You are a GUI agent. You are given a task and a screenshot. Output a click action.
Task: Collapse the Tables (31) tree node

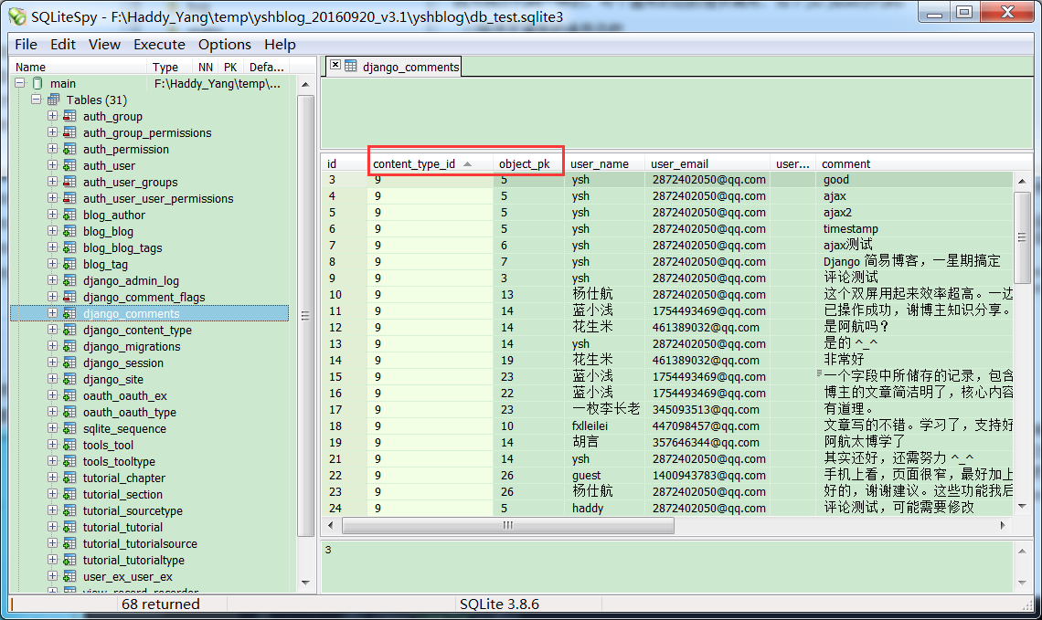[x=37, y=100]
